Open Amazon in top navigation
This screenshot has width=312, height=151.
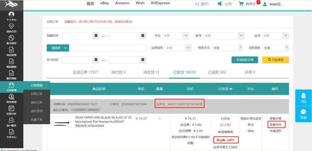click(122, 3)
